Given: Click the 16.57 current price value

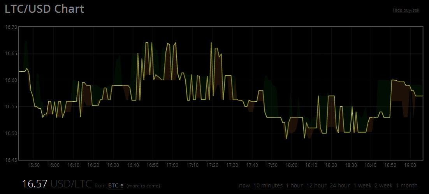Looking at the screenshot, I should [35, 184].
